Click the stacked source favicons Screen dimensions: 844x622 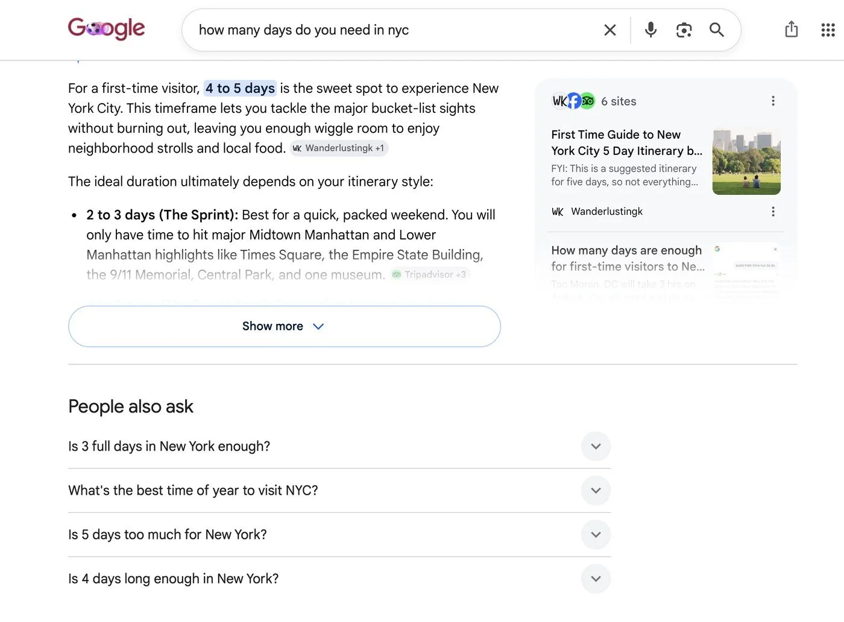[574, 101]
